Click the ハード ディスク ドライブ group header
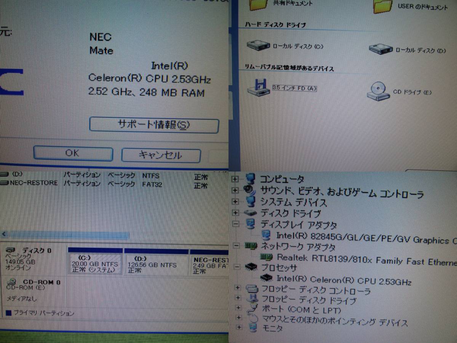This screenshot has width=457, height=343. point(275,25)
